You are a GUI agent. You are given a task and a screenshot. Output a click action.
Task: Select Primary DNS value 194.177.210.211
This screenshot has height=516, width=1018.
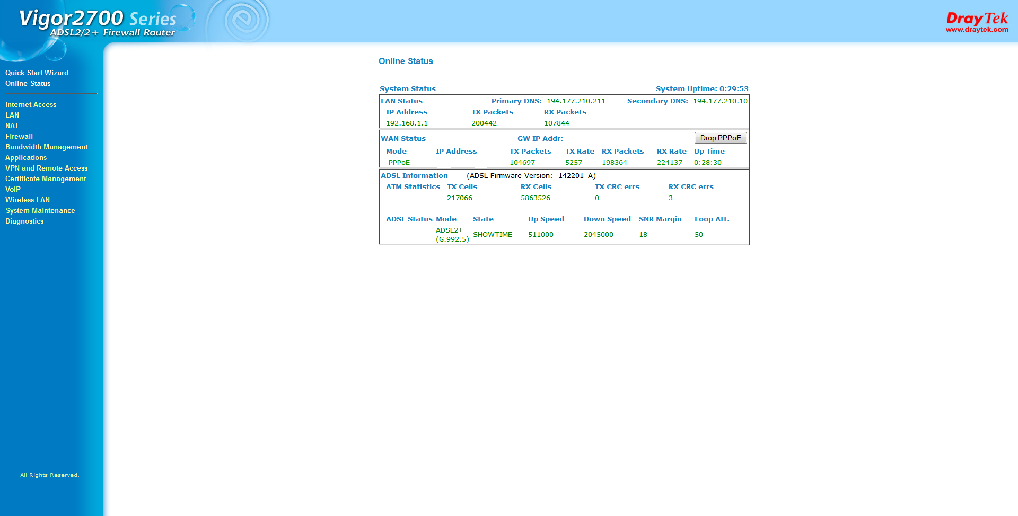(x=576, y=101)
